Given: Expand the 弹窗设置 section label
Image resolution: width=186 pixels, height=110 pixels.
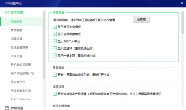Looking at the screenshot, I should [17, 108].
